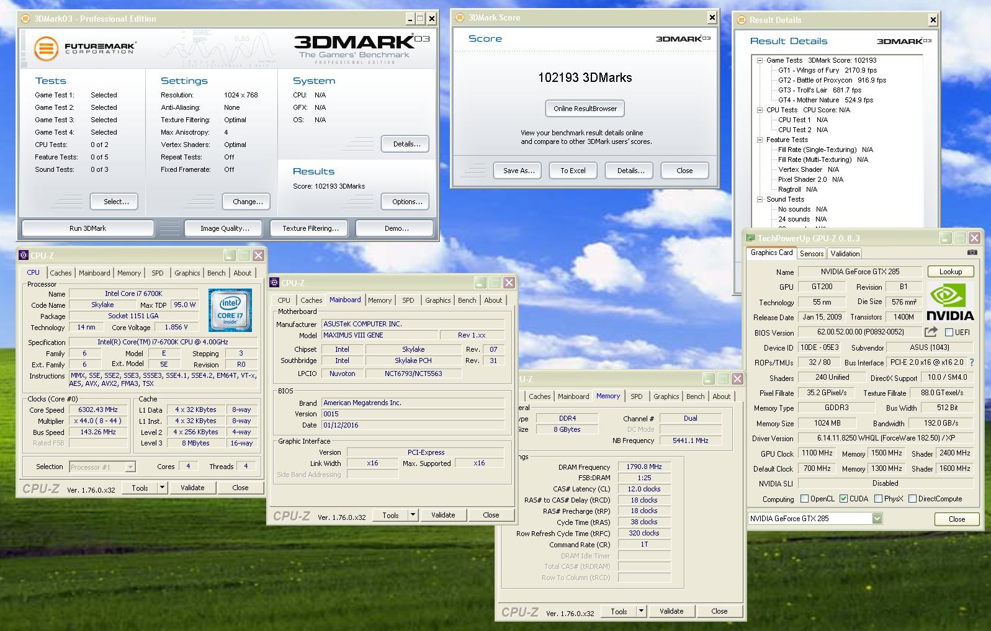Click the GPU Name field NVIDIA GeForce GTX 285

pyautogui.click(x=859, y=272)
